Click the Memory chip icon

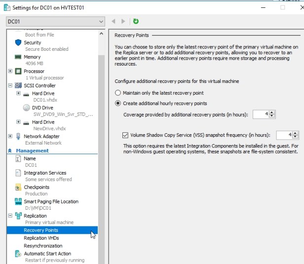[18, 57]
